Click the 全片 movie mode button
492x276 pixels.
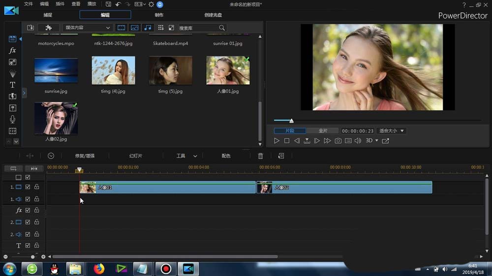pos(323,131)
